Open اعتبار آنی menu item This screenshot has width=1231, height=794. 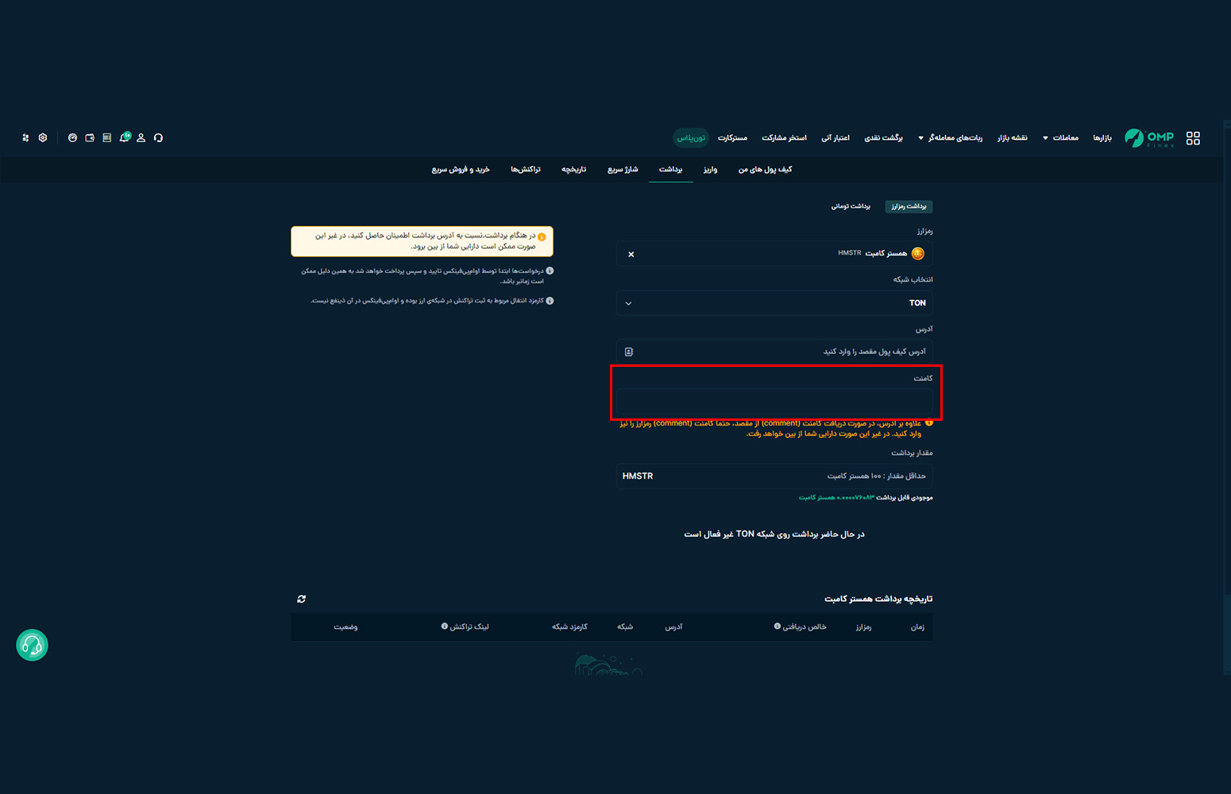[x=835, y=138]
